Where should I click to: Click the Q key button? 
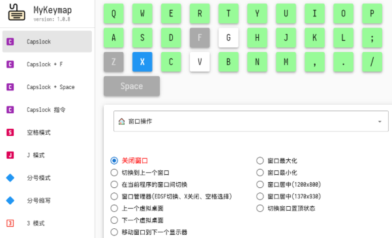pyautogui.click(x=113, y=14)
